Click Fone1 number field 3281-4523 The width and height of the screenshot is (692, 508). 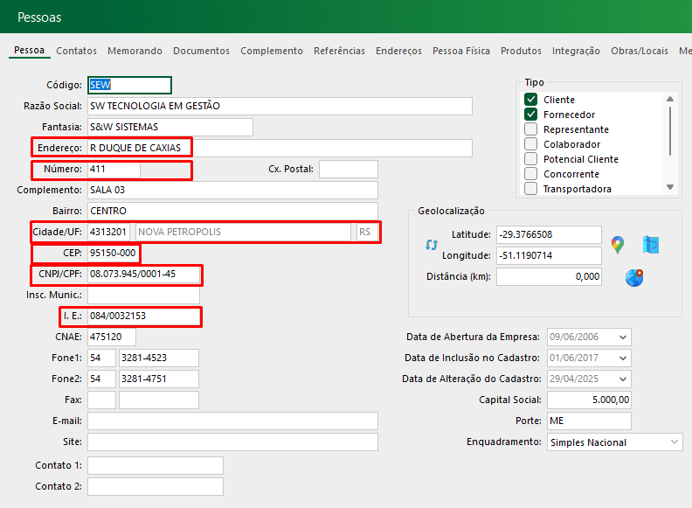pos(159,358)
